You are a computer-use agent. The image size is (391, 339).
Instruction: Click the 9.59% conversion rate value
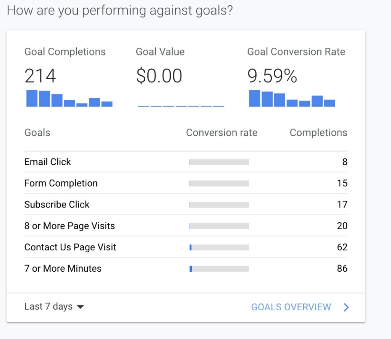[x=272, y=76]
